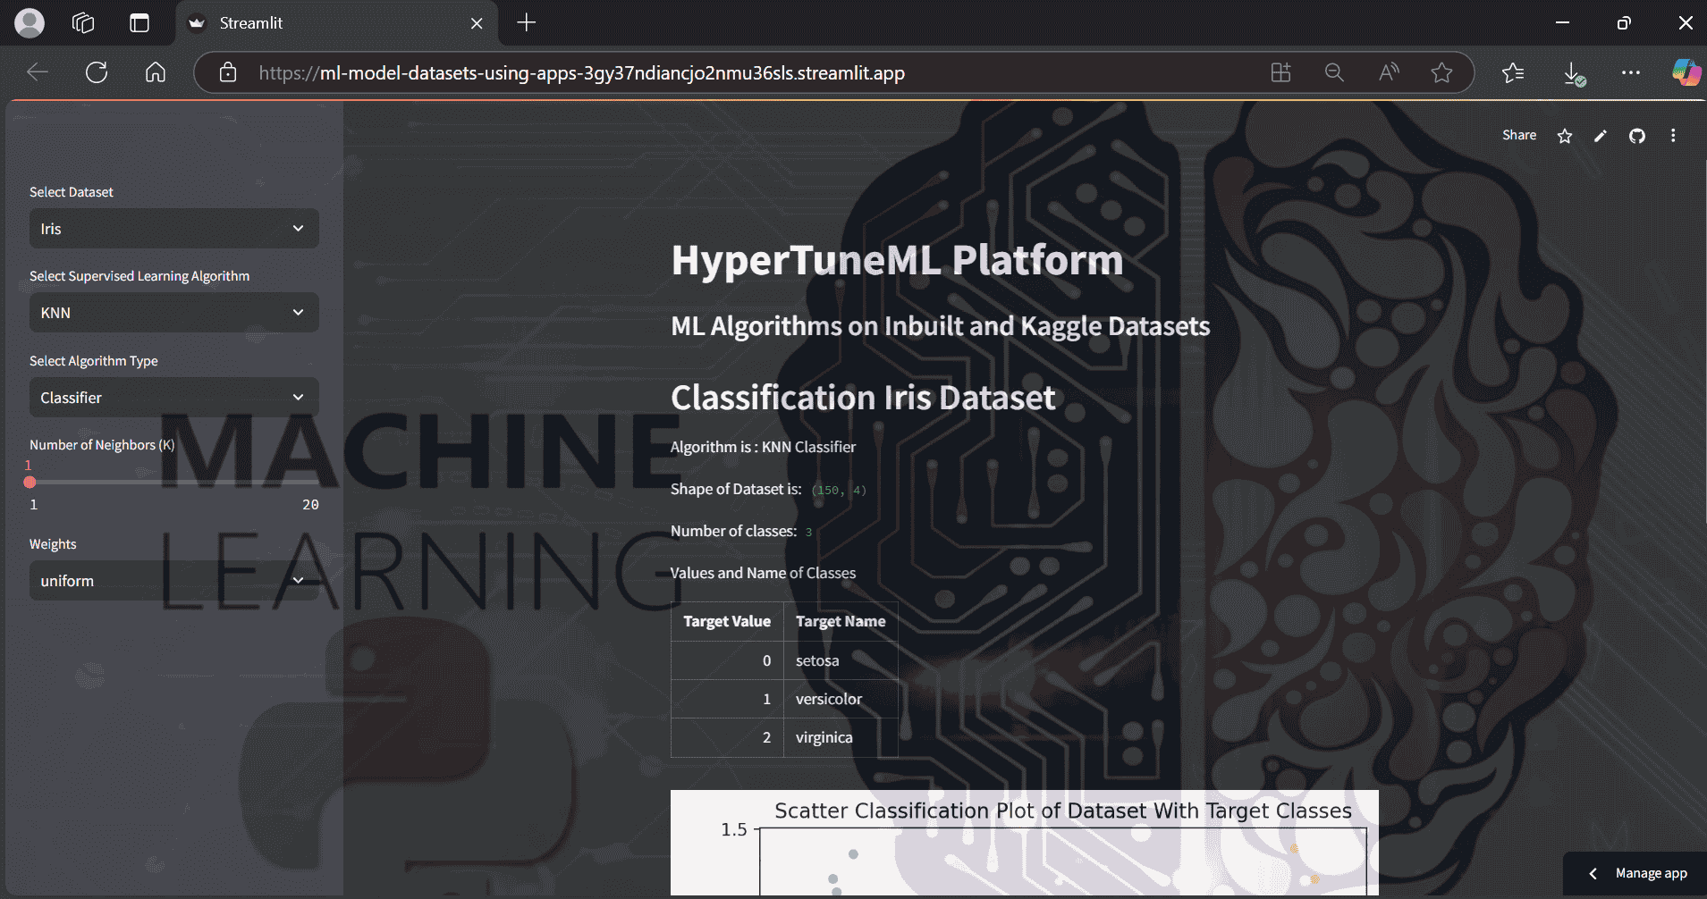Go to the browser home page
1707x899 pixels.
[x=156, y=72]
